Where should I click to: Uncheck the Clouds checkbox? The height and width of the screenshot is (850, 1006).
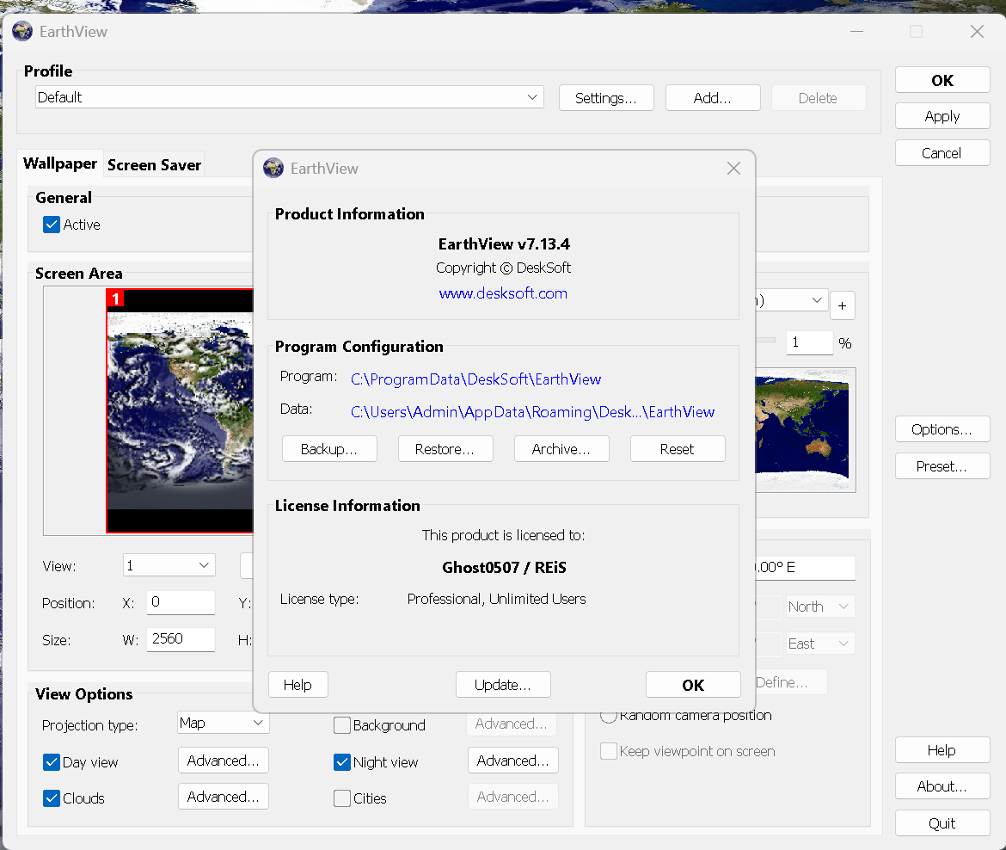pyautogui.click(x=52, y=798)
